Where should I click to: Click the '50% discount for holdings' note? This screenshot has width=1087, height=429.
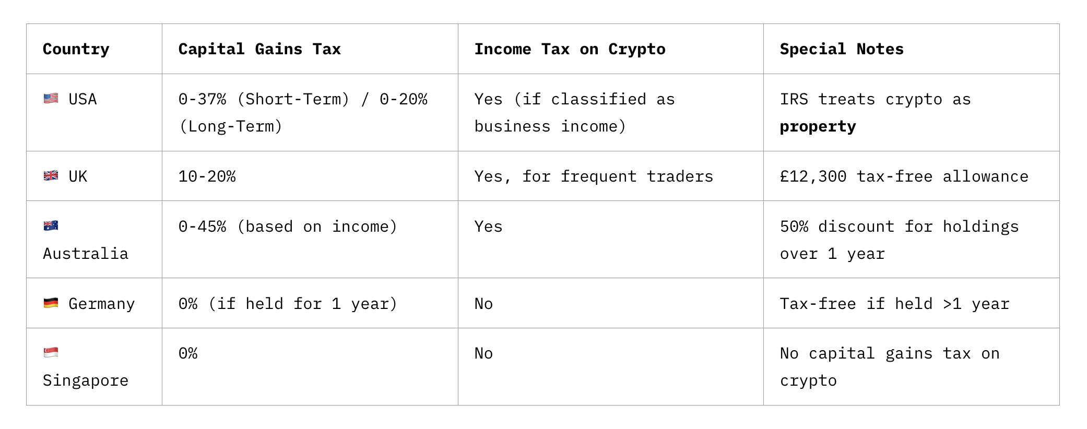(899, 227)
